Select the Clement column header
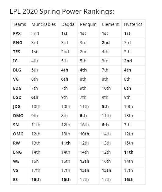This screenshot has width=162, height=192. 110,24
